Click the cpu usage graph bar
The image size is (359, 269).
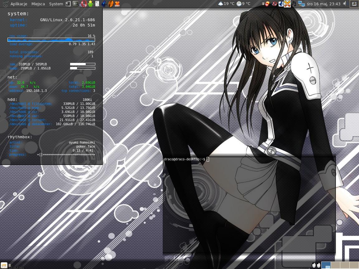tap(51, 40)
